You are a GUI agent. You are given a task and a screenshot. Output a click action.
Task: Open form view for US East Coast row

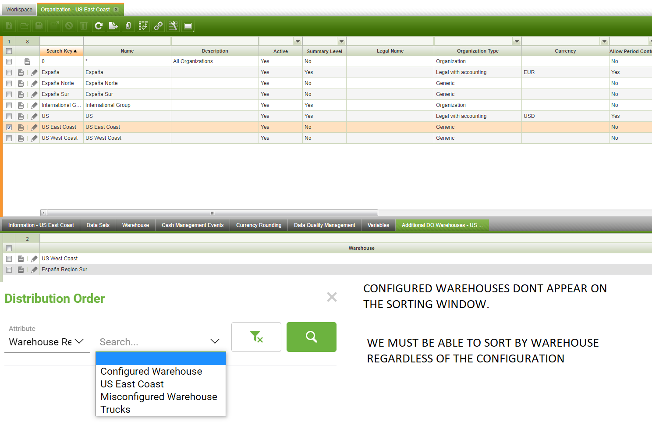click(x=21, y=127)
